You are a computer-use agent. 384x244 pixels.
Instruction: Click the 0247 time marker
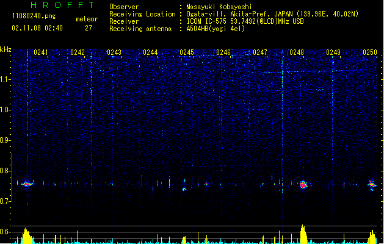(260, 52)
